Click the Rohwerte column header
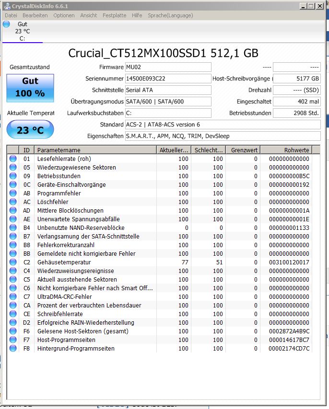This screenshot has height=409, width=329. point(286,150)
